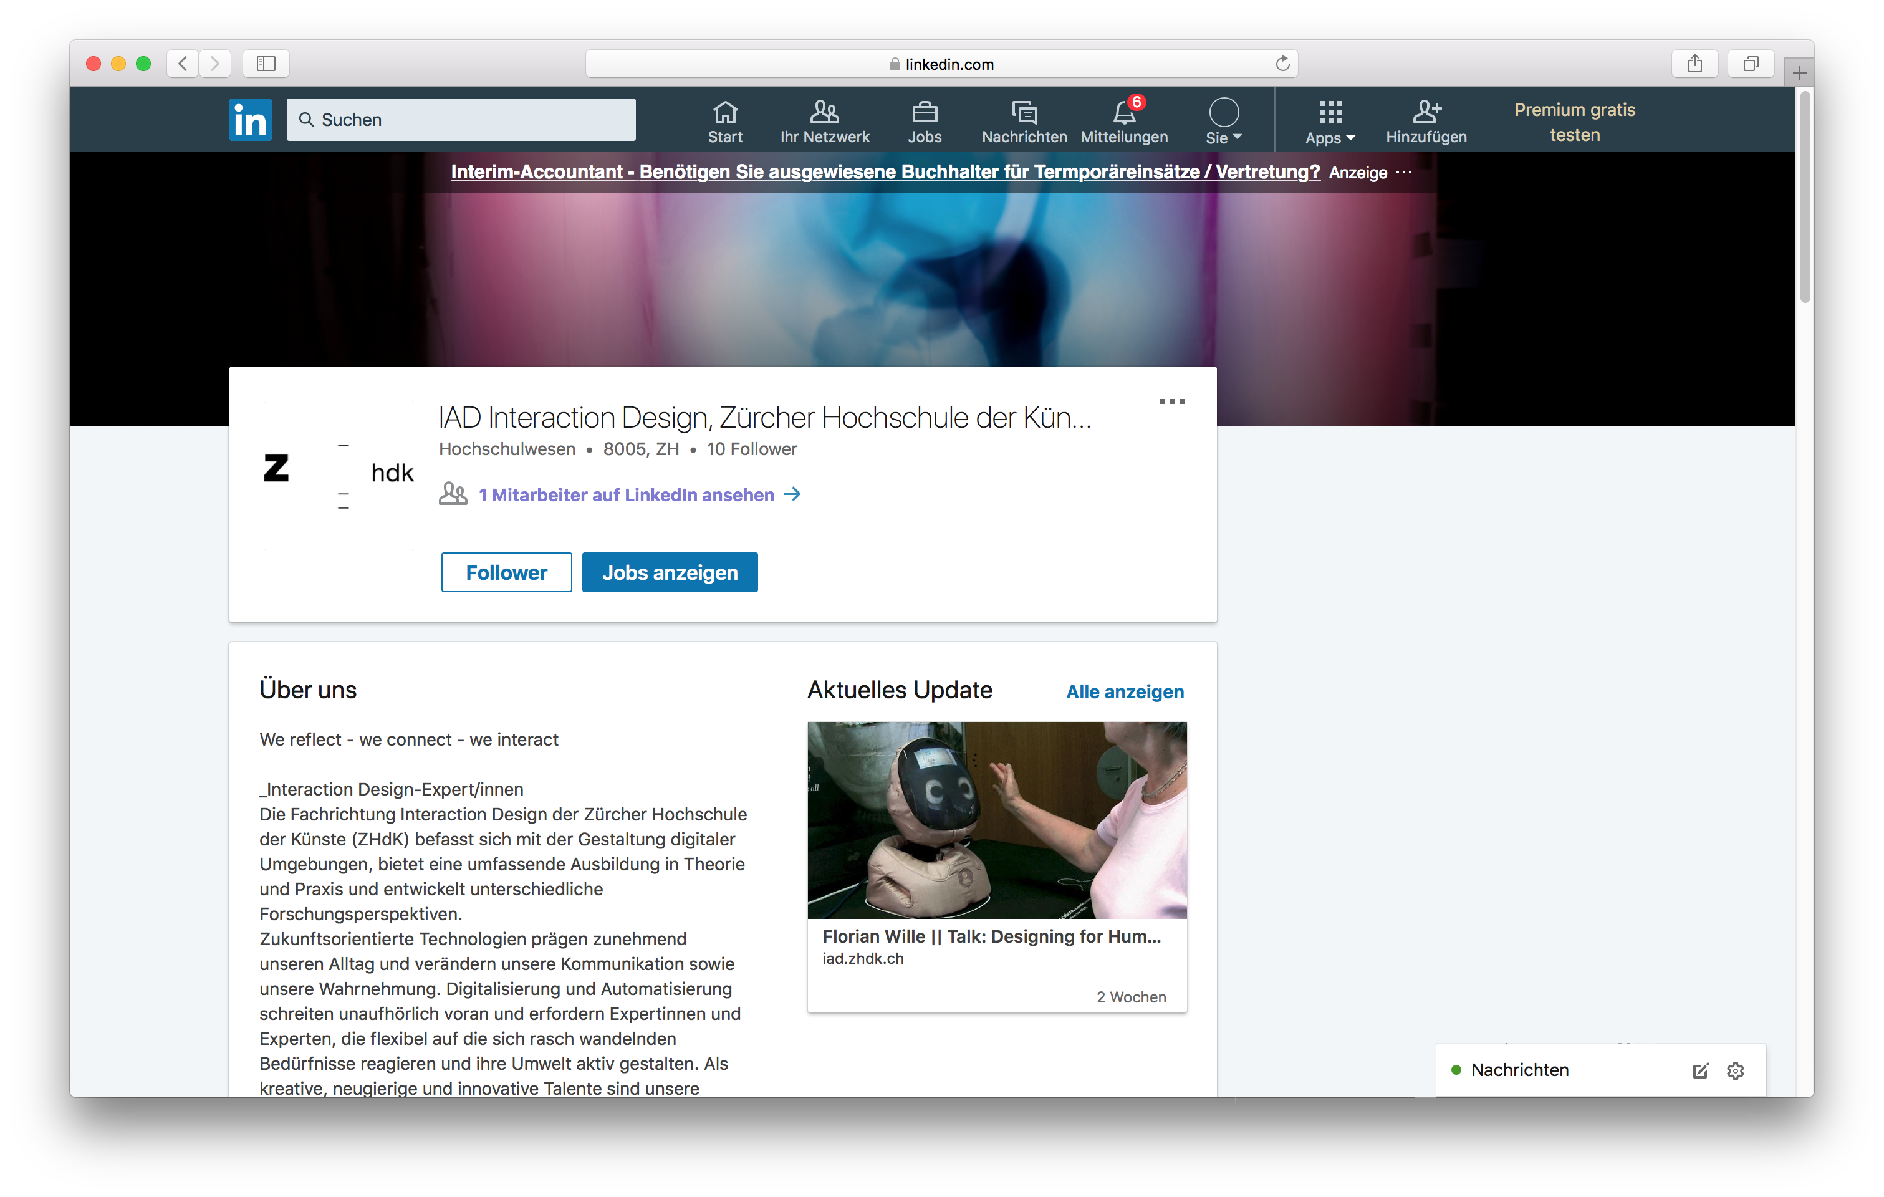The width and height of the screenshot is (1884, 1197).
Task: Open Ihr Netzwerk network icon
Action: pos(825,122)
